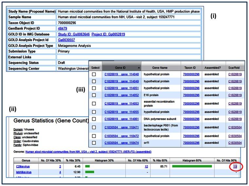Tick checkbox for gene_114048 row
The height and width of the screenshot is (186, 249).
coord(94,74)
